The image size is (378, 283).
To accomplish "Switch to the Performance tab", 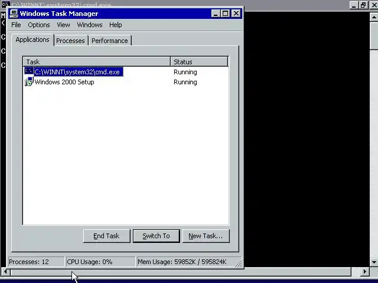I will tap(110, 41).
